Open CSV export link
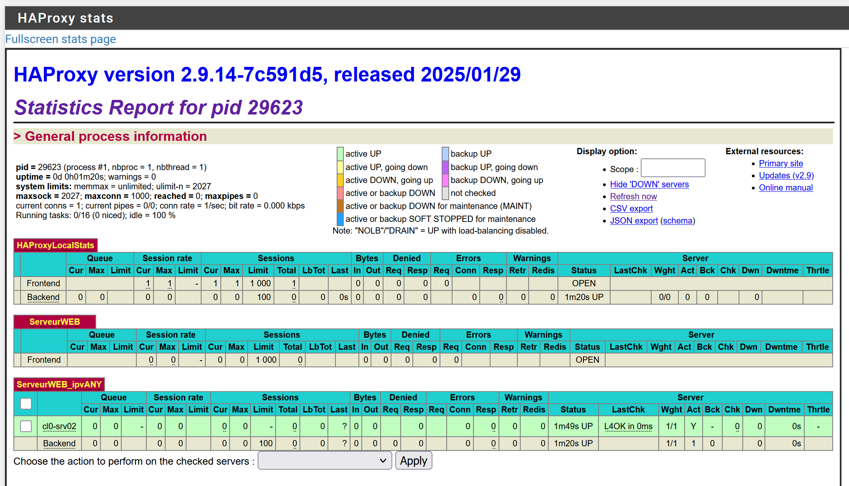This screenshot has width=849, height=486. (631, 209)
